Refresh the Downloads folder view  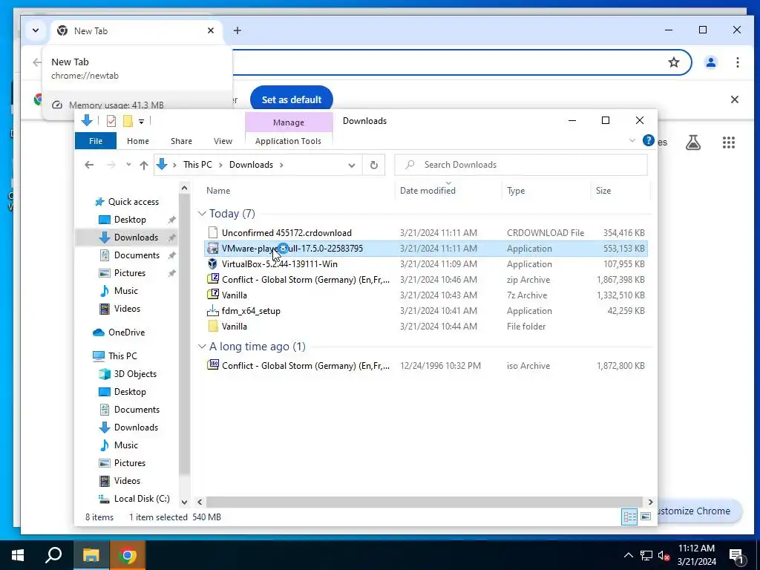point(374,165)
